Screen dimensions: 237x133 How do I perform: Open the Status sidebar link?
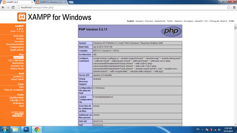[20, 39]
